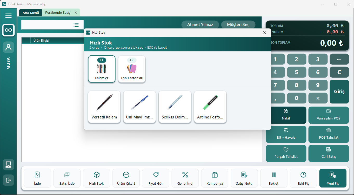The height and width of the screenshot is (195, 354).
Task: Select the Kalemler group (F1)
Action: tap(102, 69)
